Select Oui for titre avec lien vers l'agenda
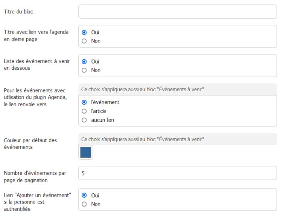Screen dimensions: 283x223 [x=84, y=32]
